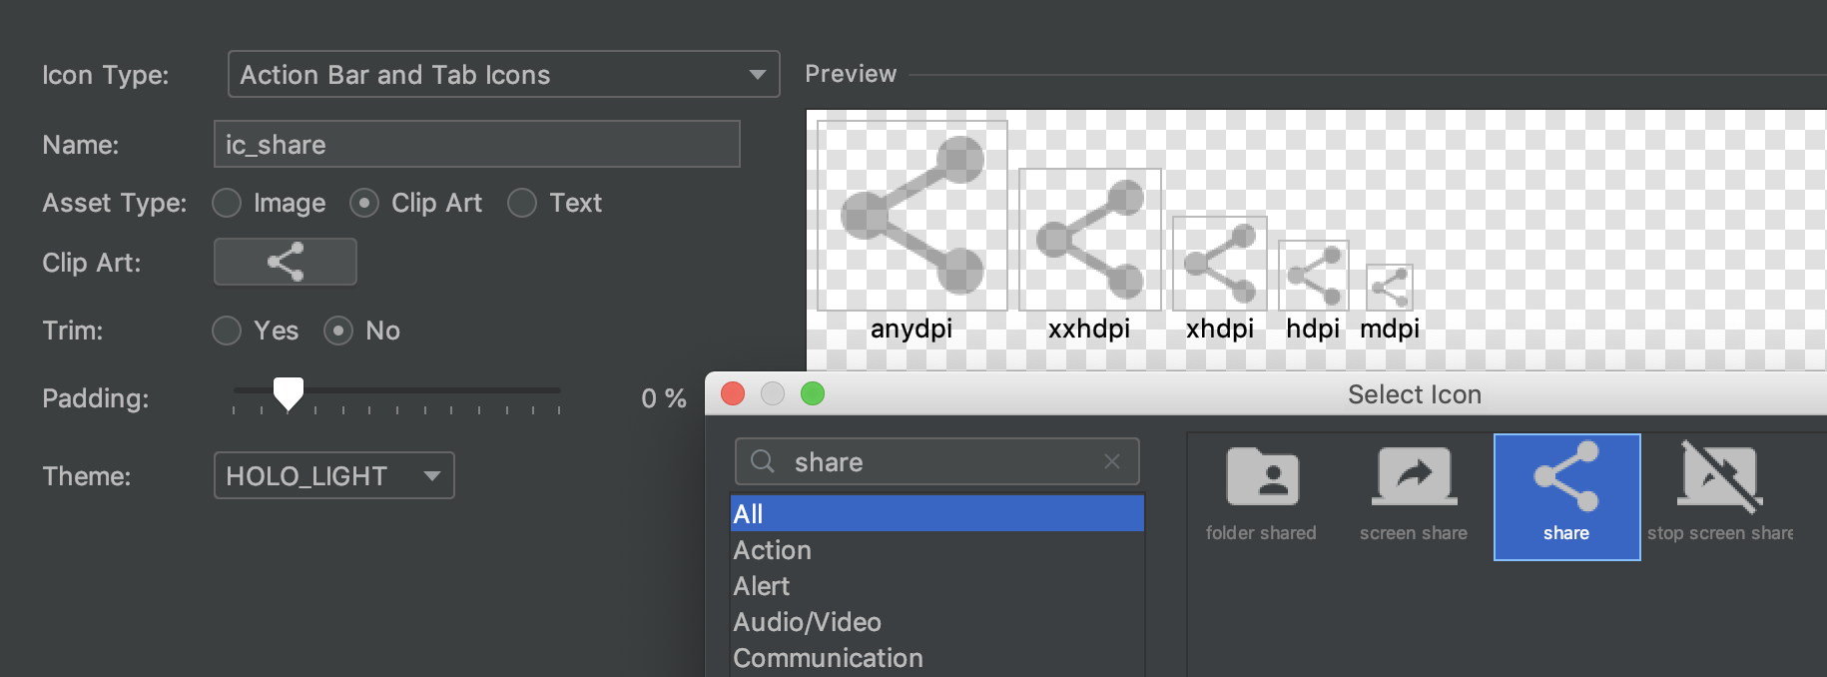Choose the share icon

click(1566, 496)
